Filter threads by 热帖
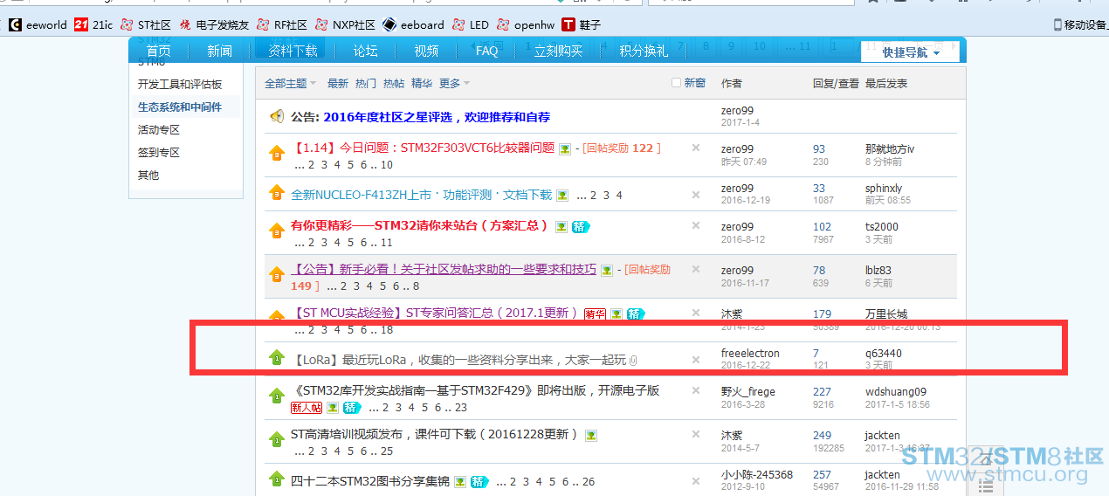This screenshot has width=1109, height=496. [394, 83]
